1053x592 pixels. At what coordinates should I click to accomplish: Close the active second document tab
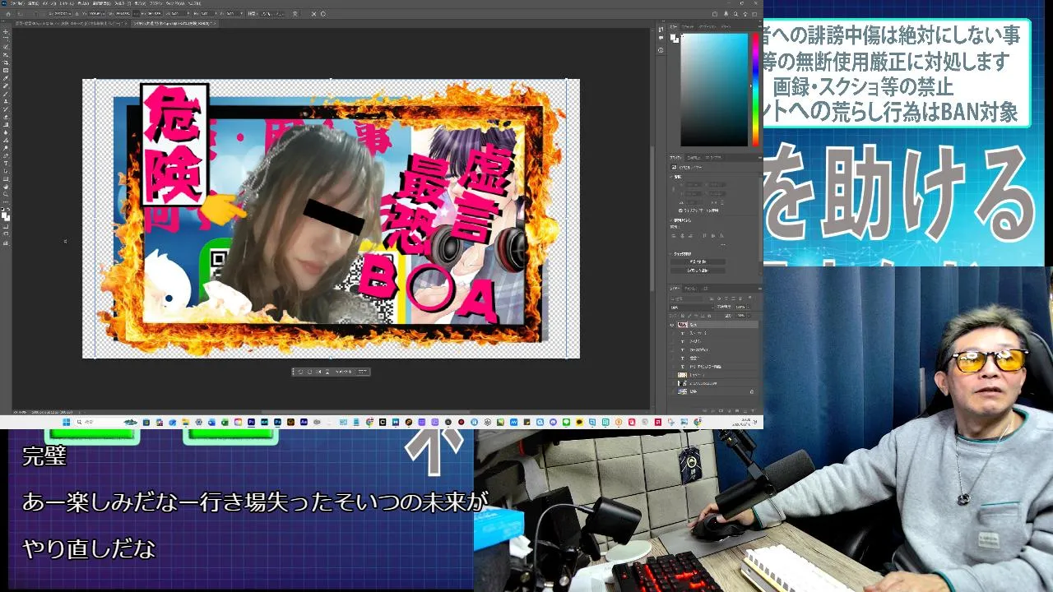[x=214, y=23]
